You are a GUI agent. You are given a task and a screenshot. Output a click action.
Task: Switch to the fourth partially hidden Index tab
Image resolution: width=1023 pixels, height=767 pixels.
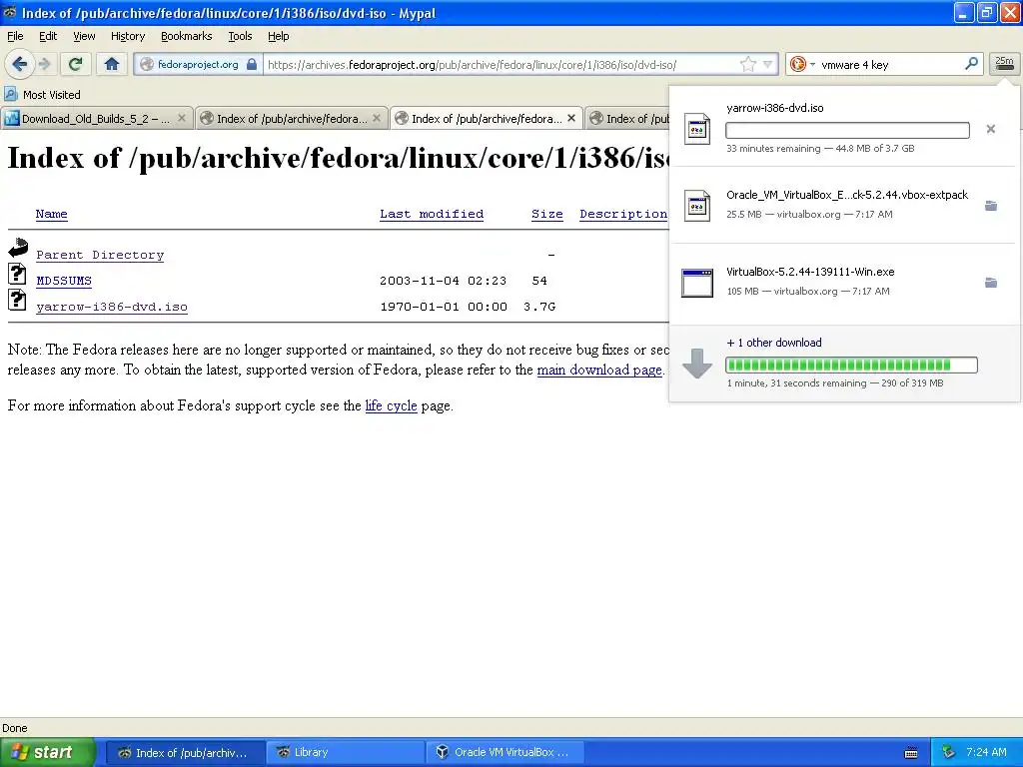tap(627, 118)
